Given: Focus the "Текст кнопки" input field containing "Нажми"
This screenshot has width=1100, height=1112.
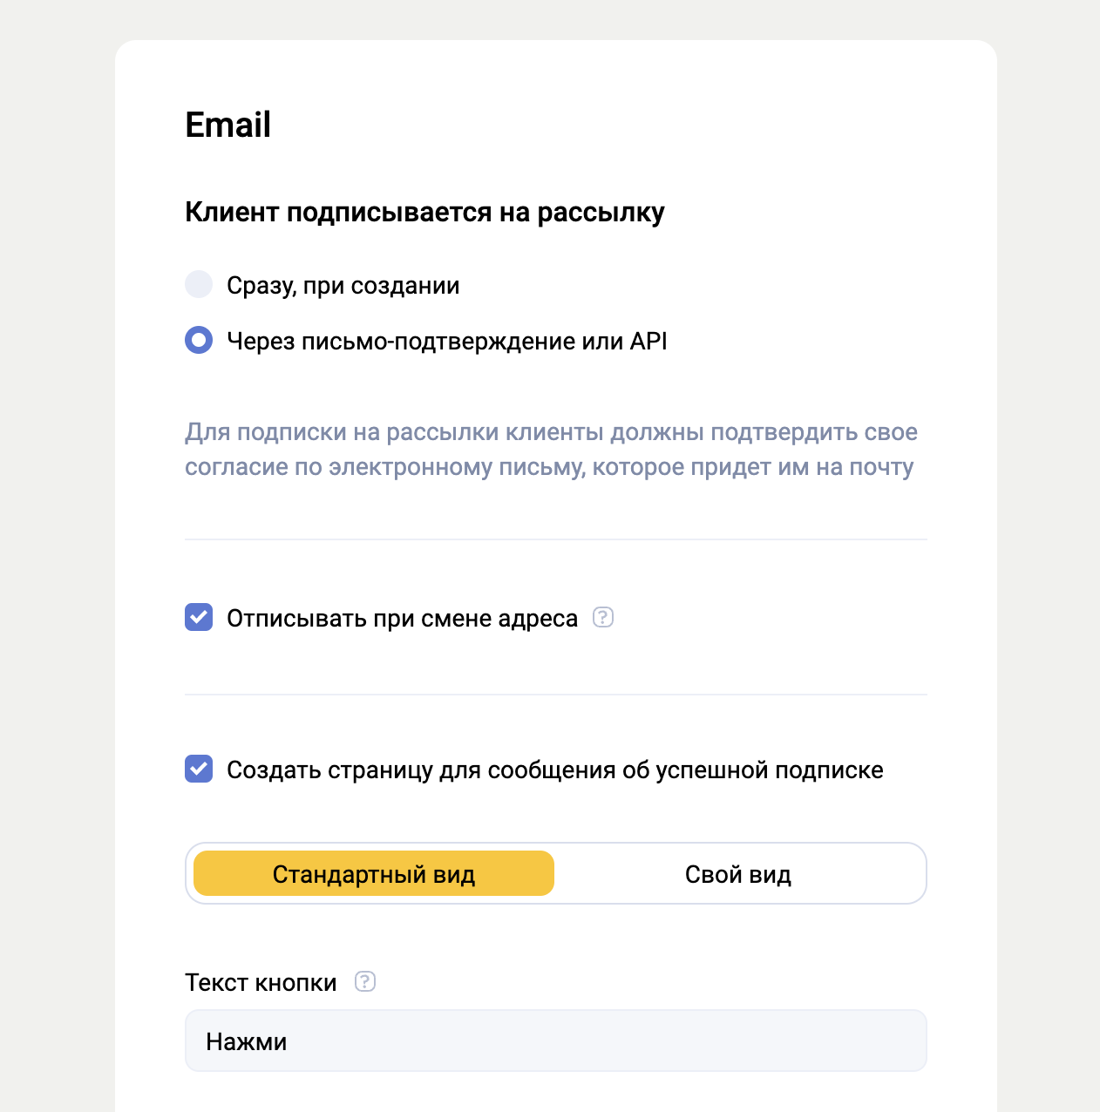Looking at the screenshot, I should 555,1041.
